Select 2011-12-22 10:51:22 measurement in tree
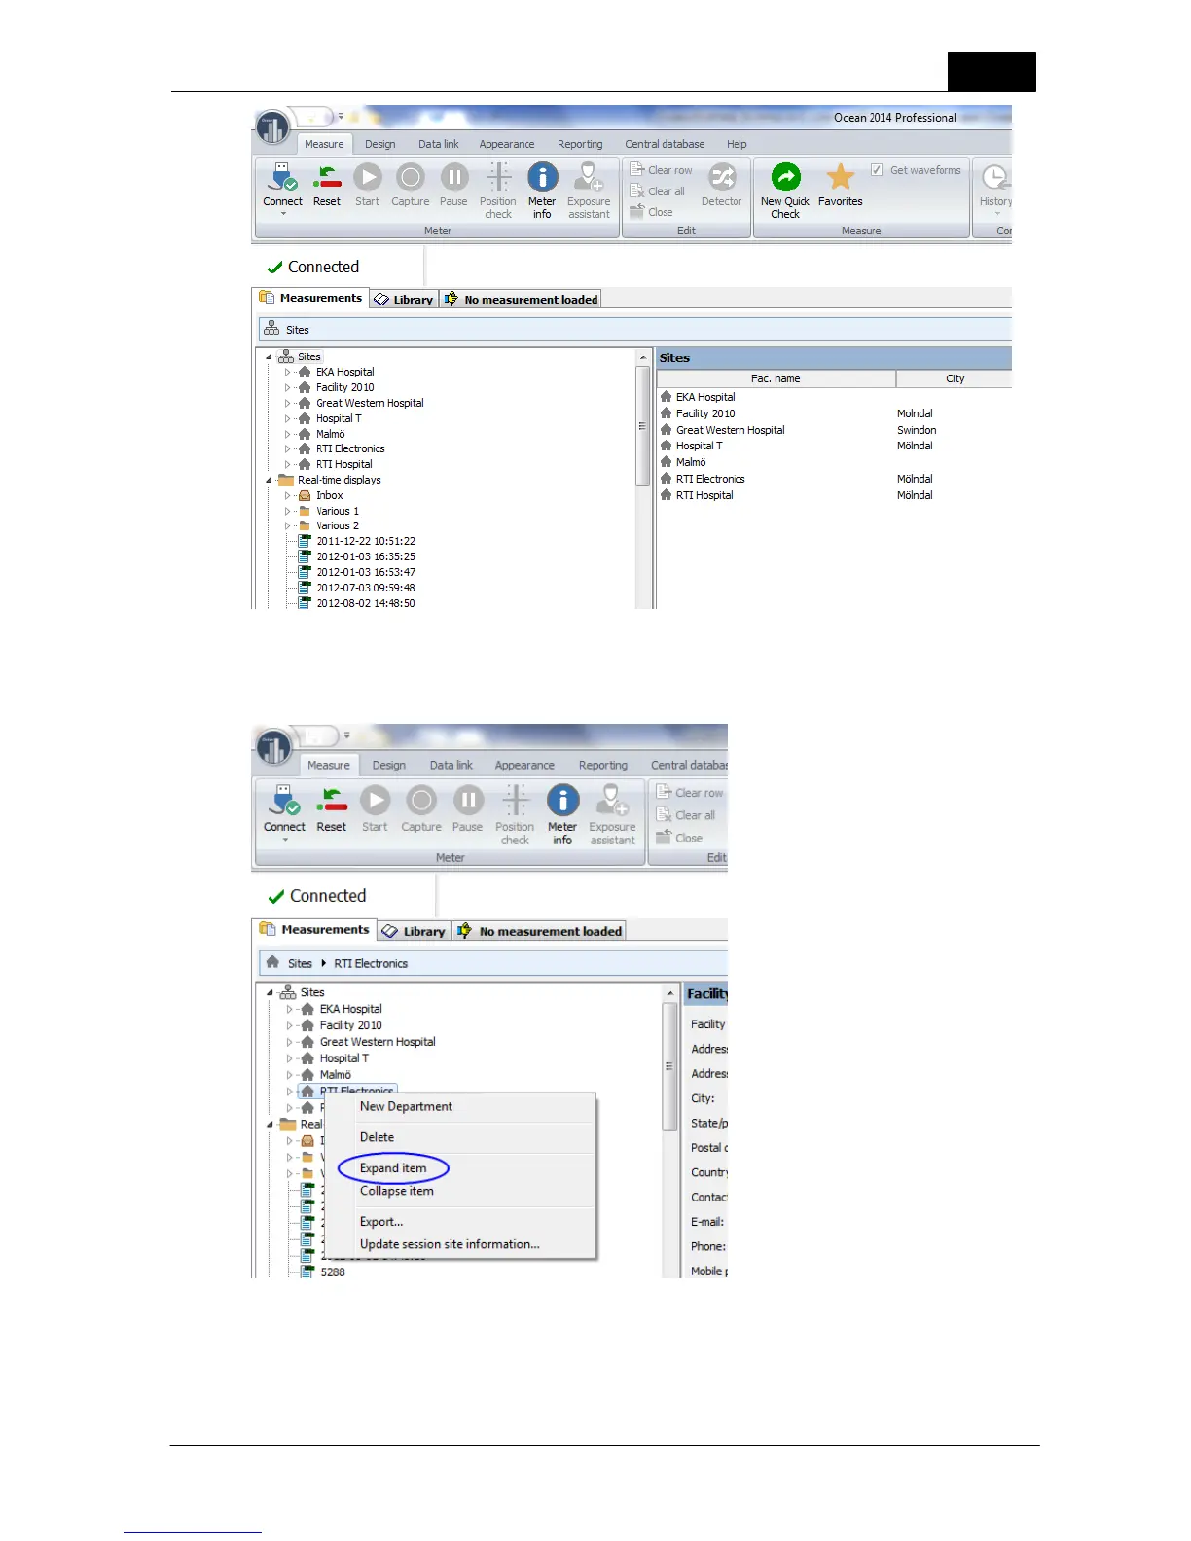1191x1541 pixels. click(x=366, y=542)
